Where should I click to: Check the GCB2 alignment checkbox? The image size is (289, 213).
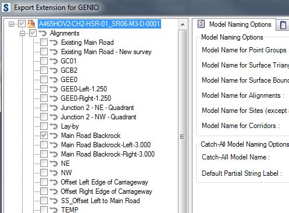pyautogui.click(x=44, y=70)
